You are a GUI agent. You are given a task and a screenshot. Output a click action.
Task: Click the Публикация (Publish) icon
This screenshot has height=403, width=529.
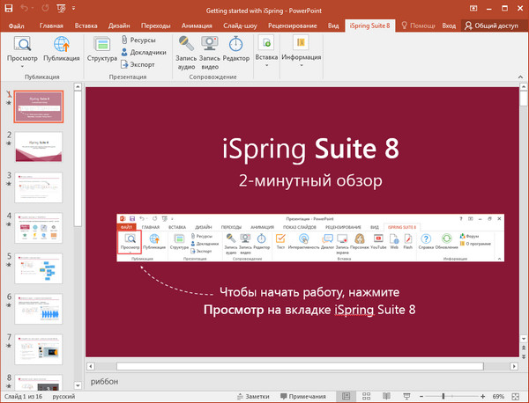(63, 46)
